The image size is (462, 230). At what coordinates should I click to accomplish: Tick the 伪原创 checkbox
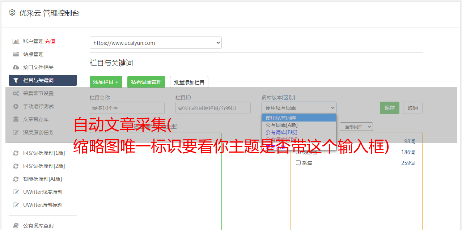(298, 152)
